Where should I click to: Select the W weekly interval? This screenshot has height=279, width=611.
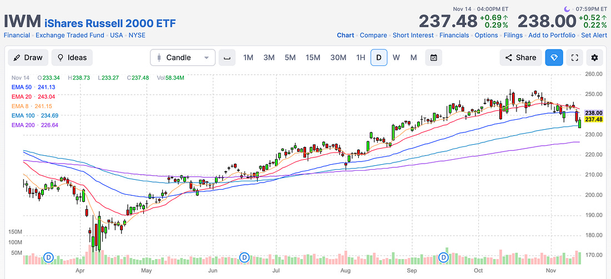pos(396,58)
